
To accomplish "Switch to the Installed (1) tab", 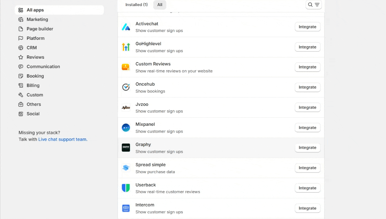I will [x=136, y=5].
